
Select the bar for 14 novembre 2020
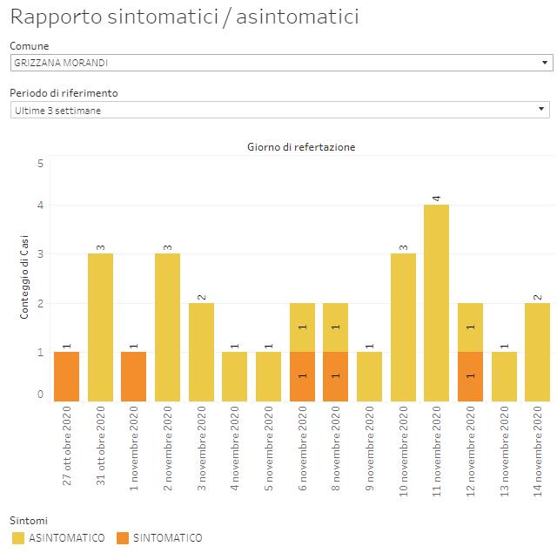tap(537, 352)
